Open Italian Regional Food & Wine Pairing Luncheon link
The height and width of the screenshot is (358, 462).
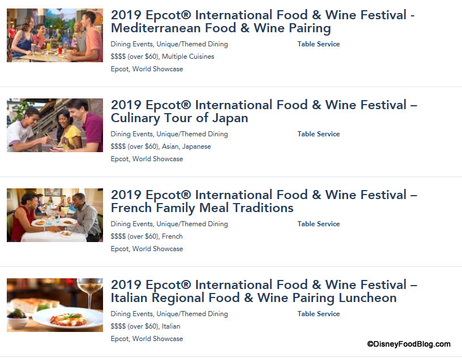click(x=264, y=291)
